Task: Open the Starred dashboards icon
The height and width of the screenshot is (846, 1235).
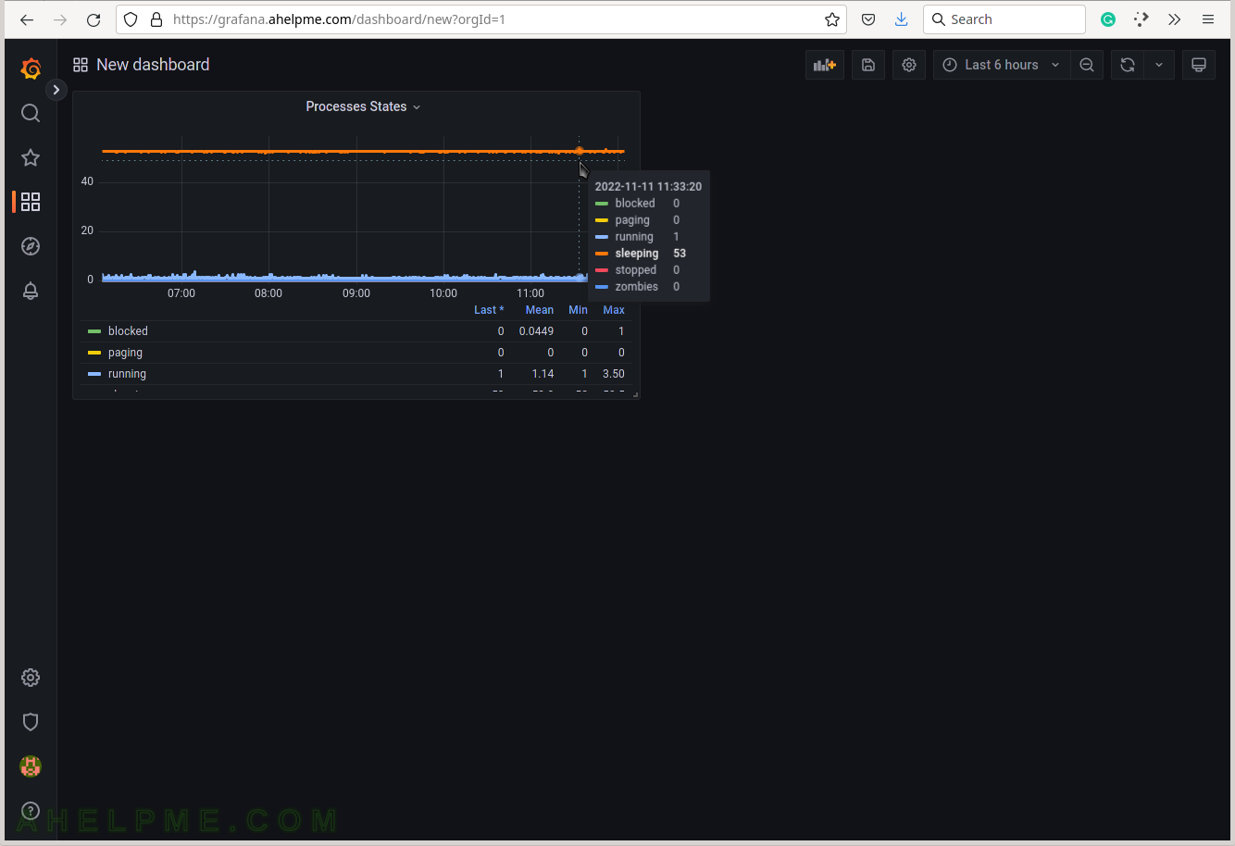Action: [x=31, y=157]
